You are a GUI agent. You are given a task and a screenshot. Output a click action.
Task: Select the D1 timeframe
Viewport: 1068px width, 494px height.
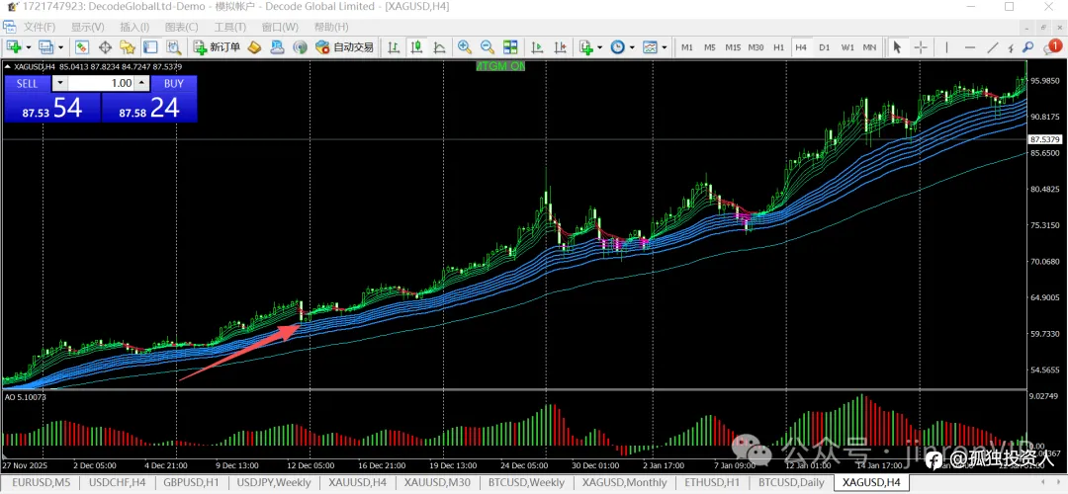coord(824,47)
